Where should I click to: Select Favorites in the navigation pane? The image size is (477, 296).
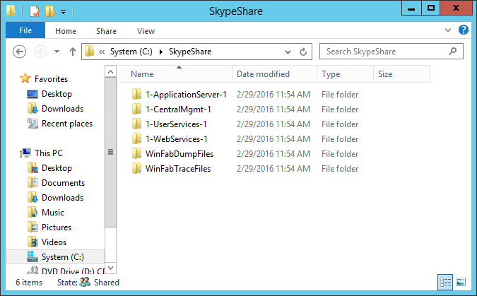pyautogui.click(x=51, y=79)
